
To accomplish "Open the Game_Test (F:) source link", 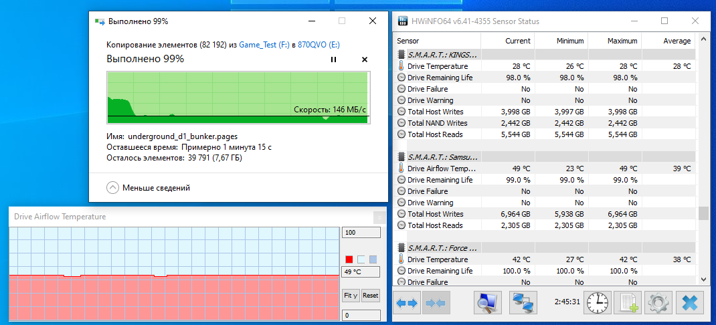I will pyautogui.click(x=264, y=45).
